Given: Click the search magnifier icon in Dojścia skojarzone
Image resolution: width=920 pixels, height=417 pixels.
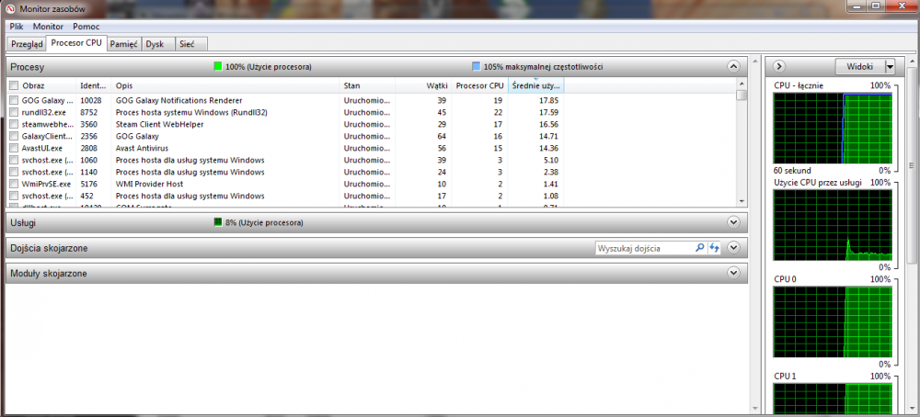Looking at the screenshot, I should pyautogui.click(x=699, y=248).
